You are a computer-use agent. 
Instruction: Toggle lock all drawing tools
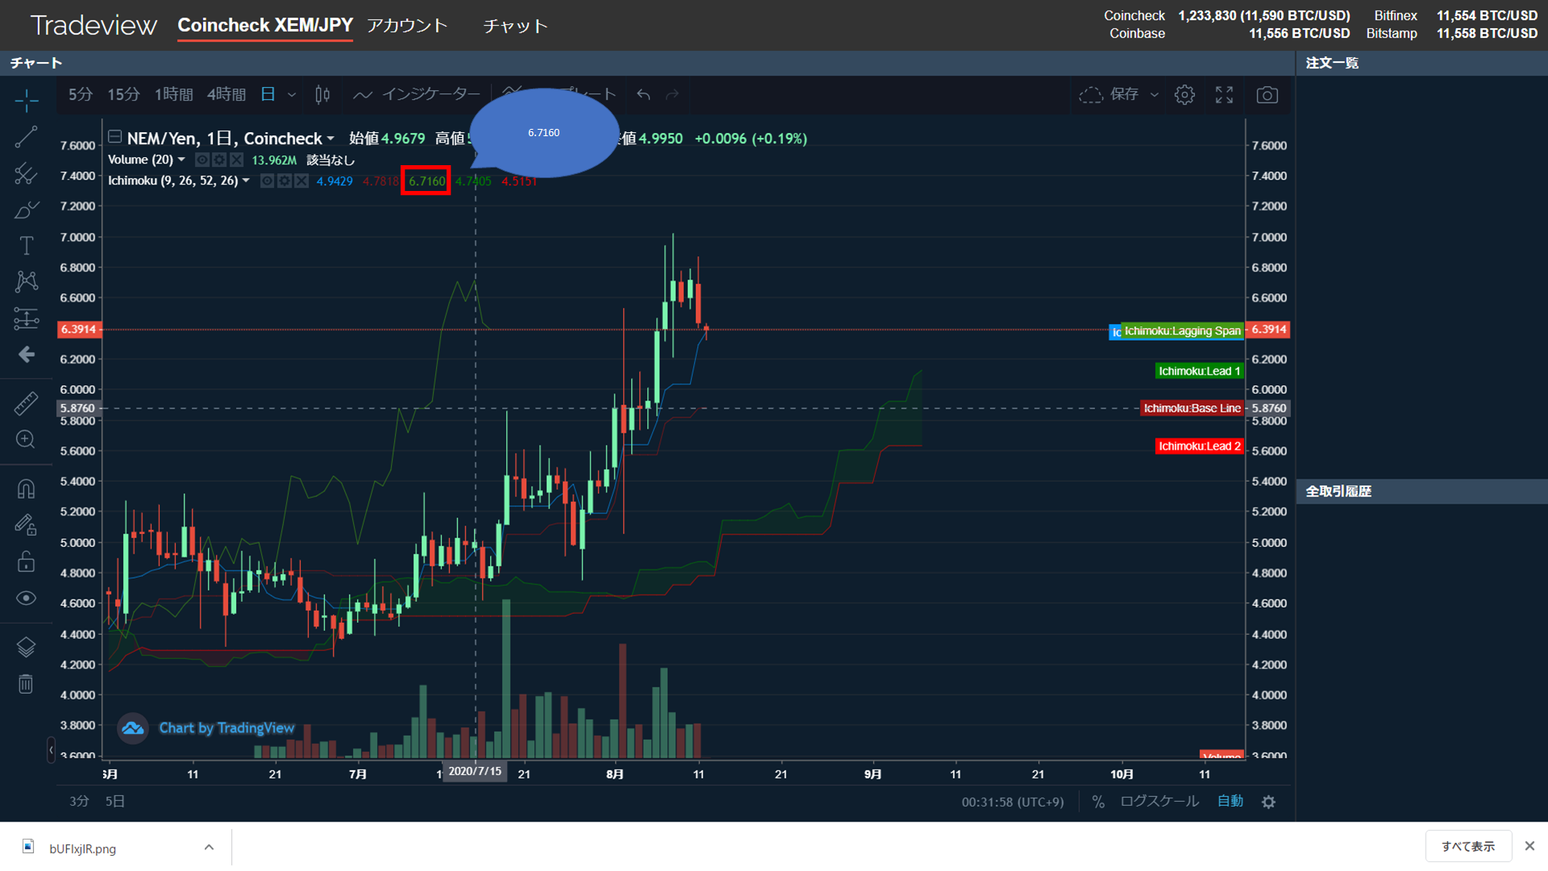point(26,562)
